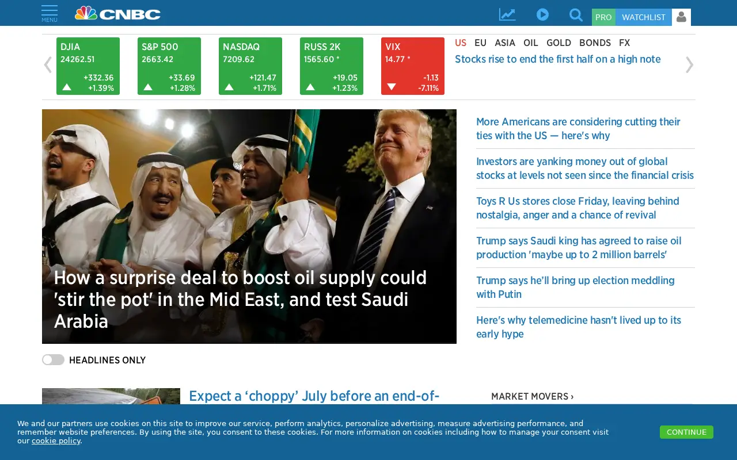Screen dimensions: 737x460
Task: Select the OIL market tab
Action: [531, 43]
